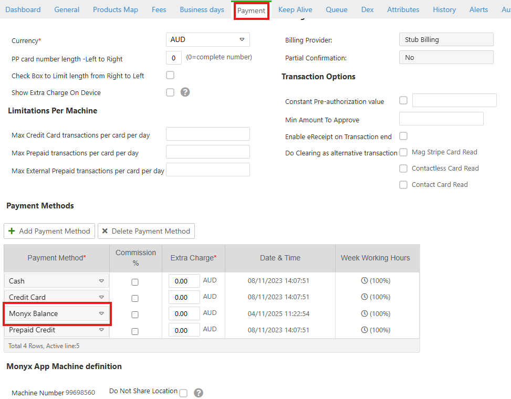The width and height of the screenshot is (511, 399).
Task: Click Max External Prepaid transactions field
Action: (208, 170)
